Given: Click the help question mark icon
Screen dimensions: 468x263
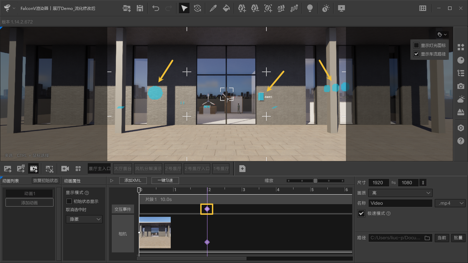Looking at the screenshot, I should [461, 141].
